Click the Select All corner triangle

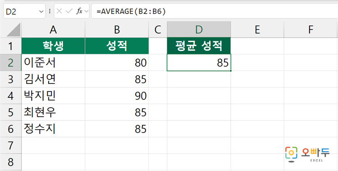14,30
